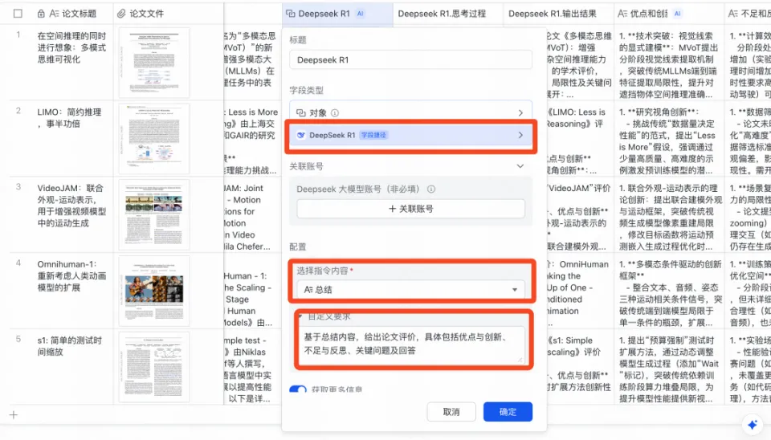The image size is (771, 440).
Task: Click the DeepSeek whale logo icon
Action: (301, 135)
